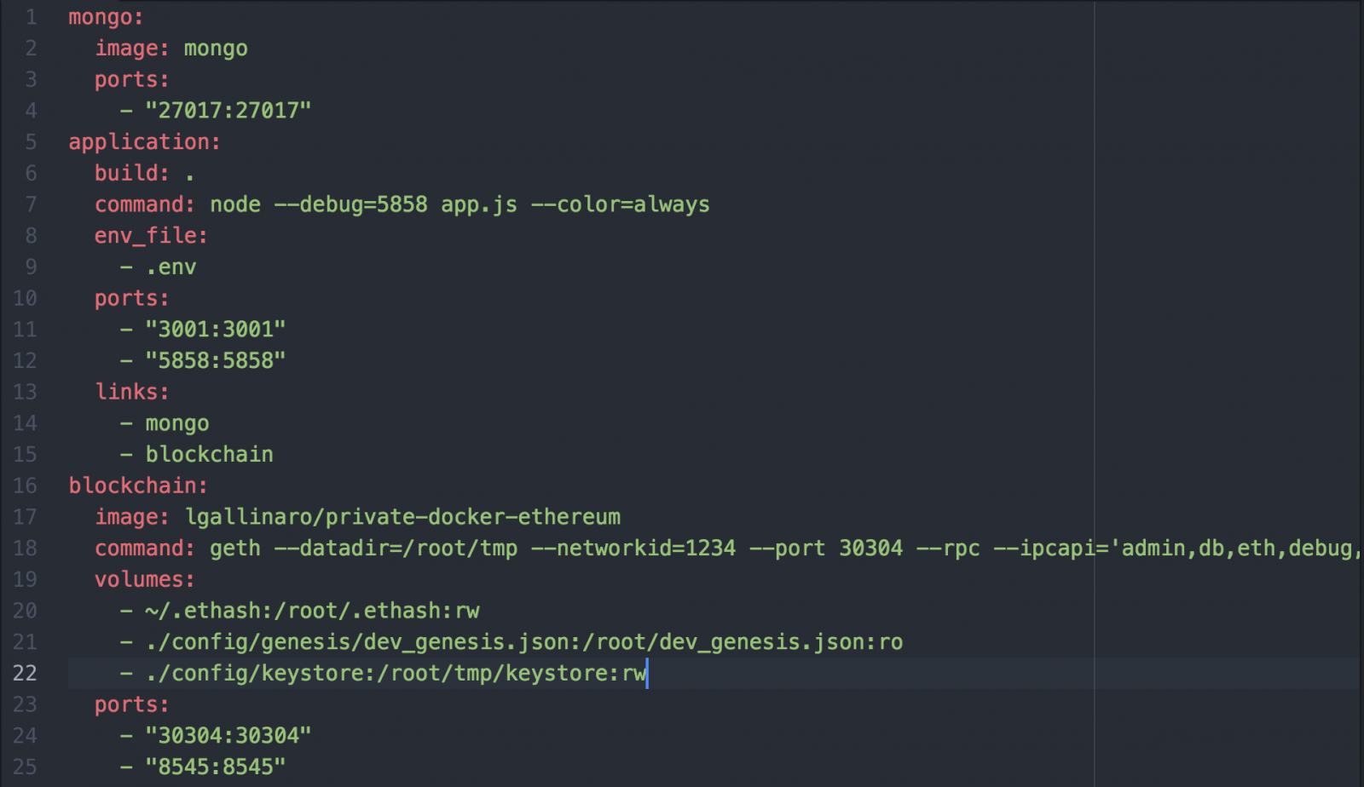Click './config/keystore:/root/tmp/keystore:rw' line

click(396, 674)
